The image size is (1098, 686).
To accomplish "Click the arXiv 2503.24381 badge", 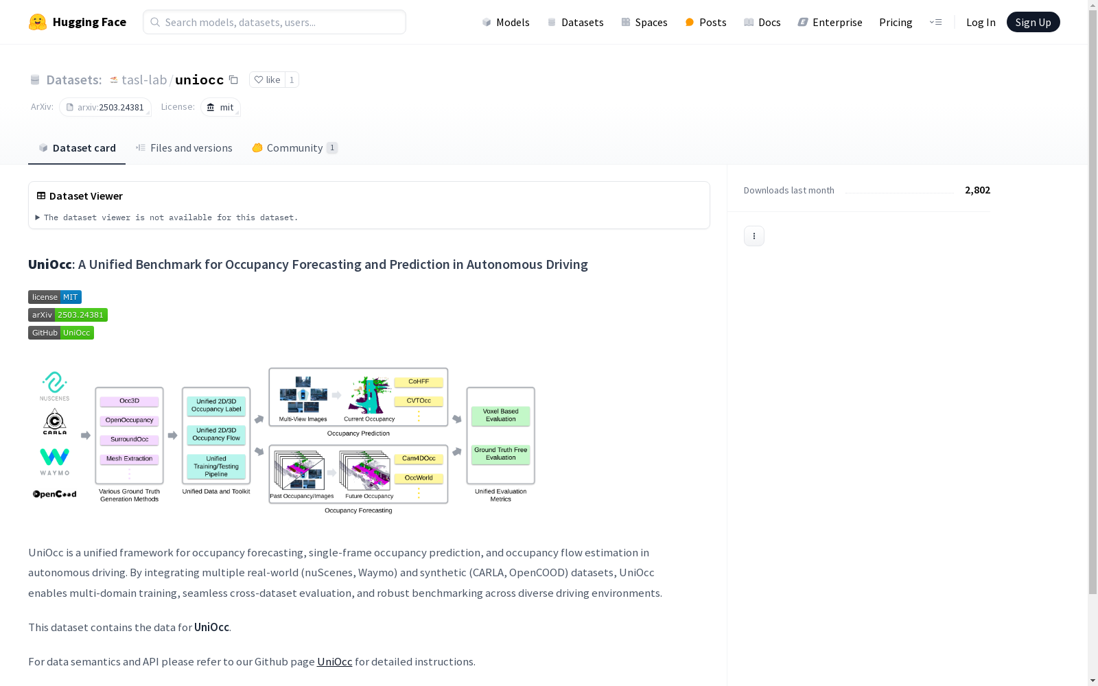I will (x=68, y=315).
